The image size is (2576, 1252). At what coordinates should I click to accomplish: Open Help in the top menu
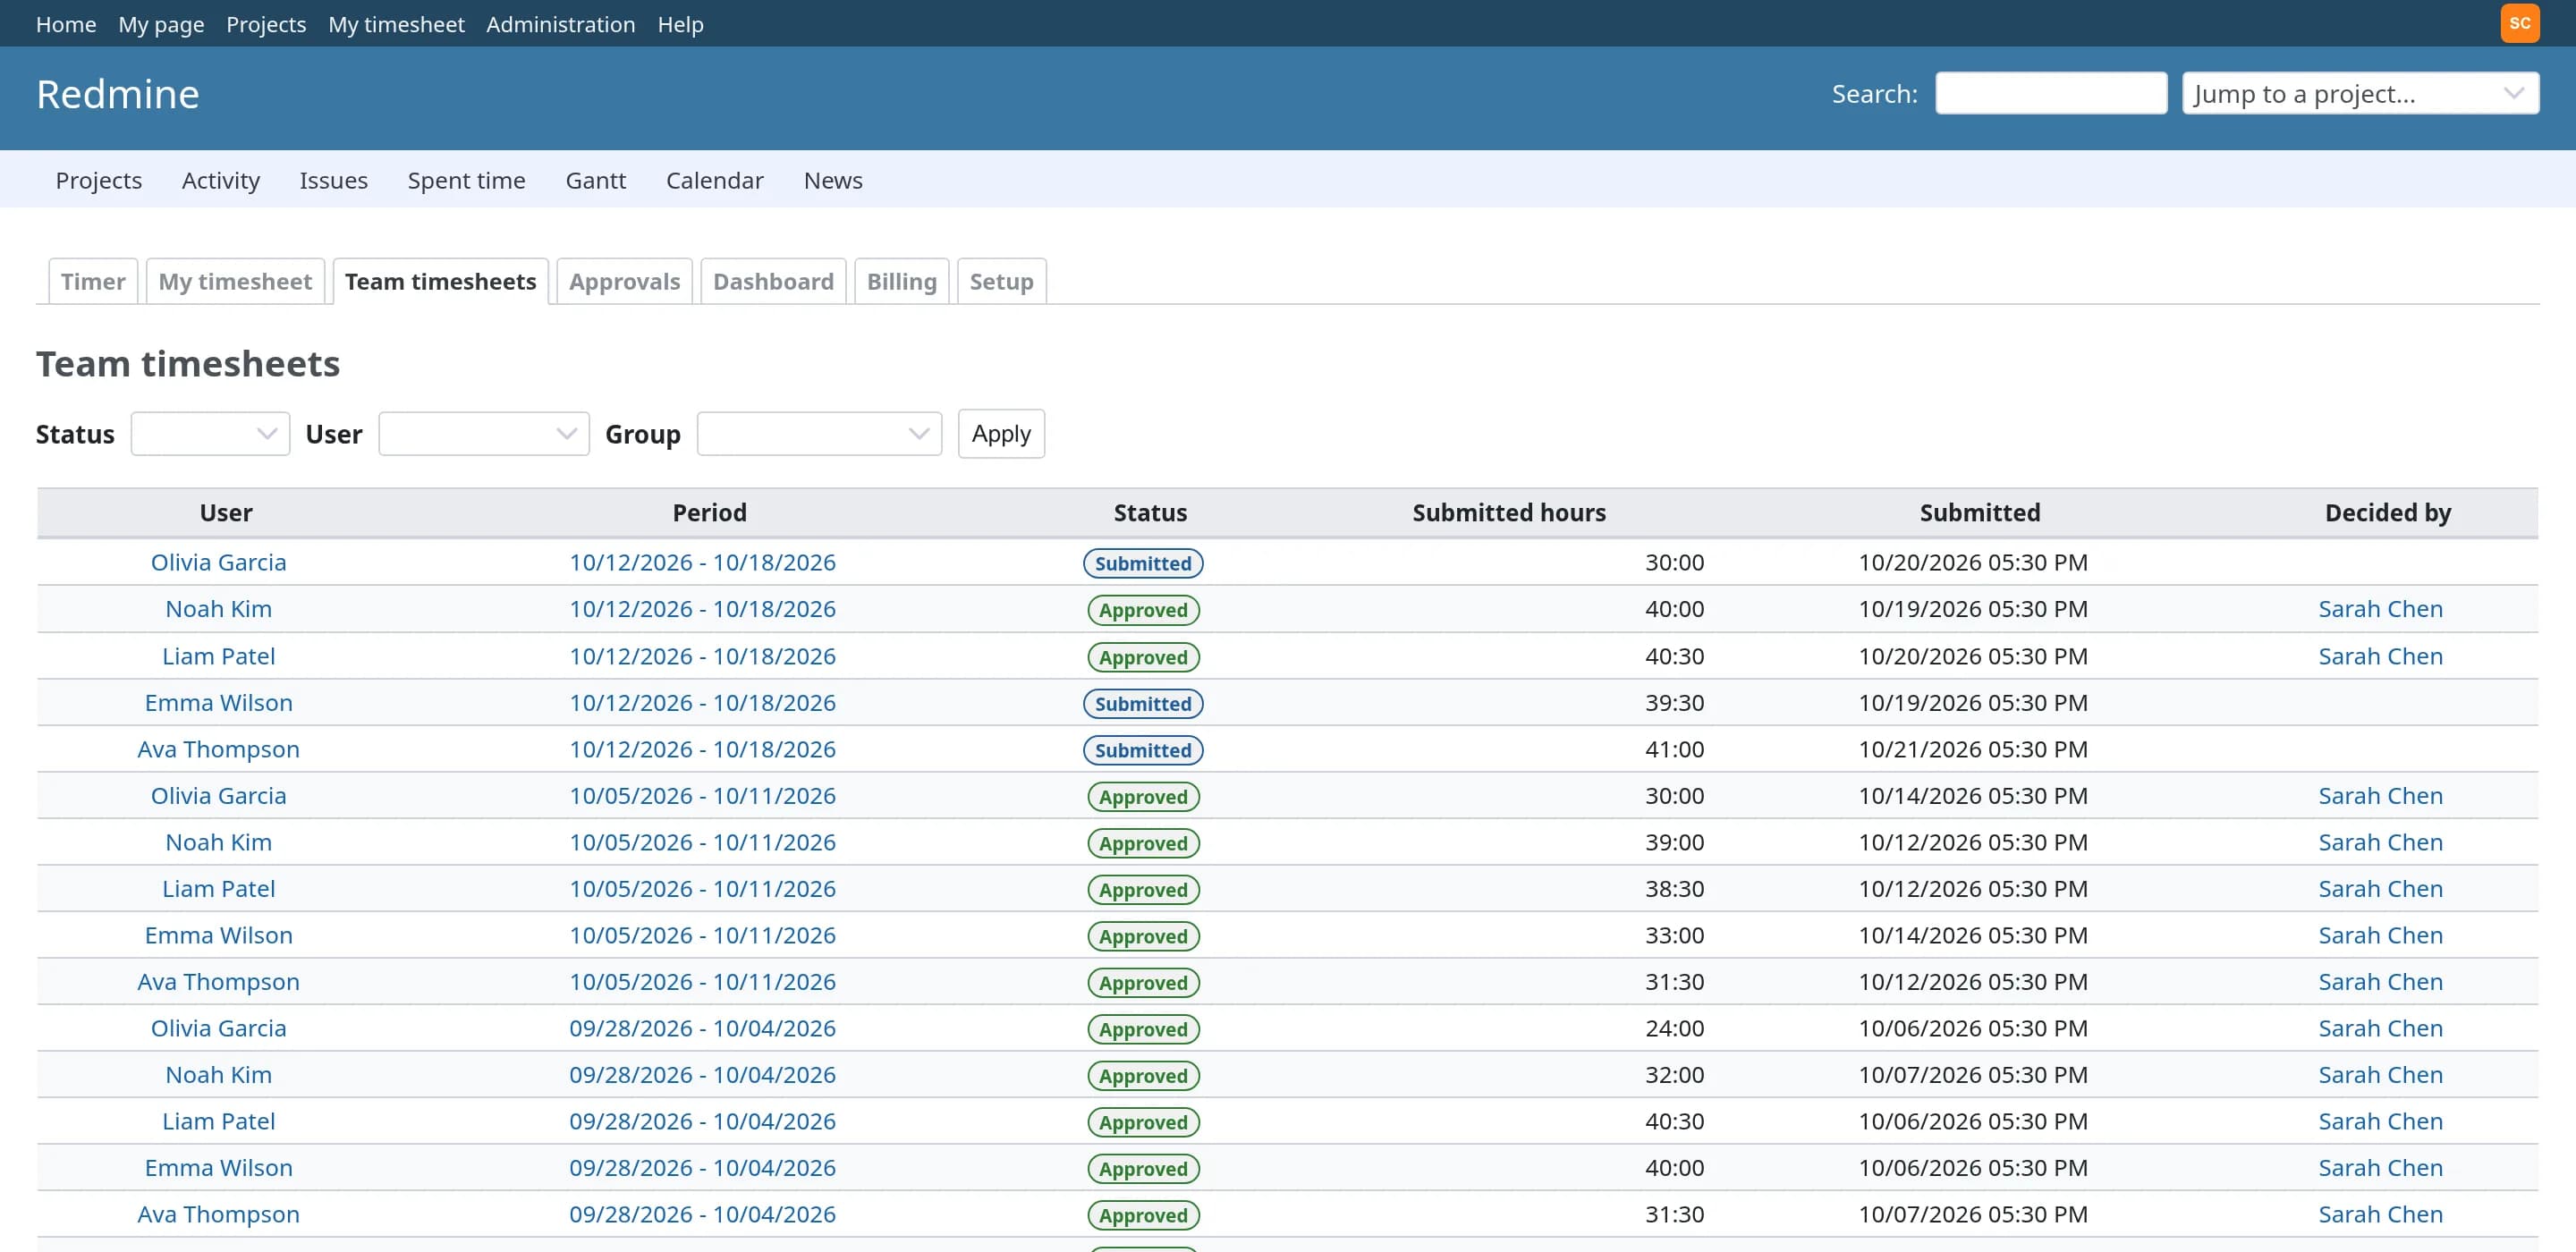(680, 24)
